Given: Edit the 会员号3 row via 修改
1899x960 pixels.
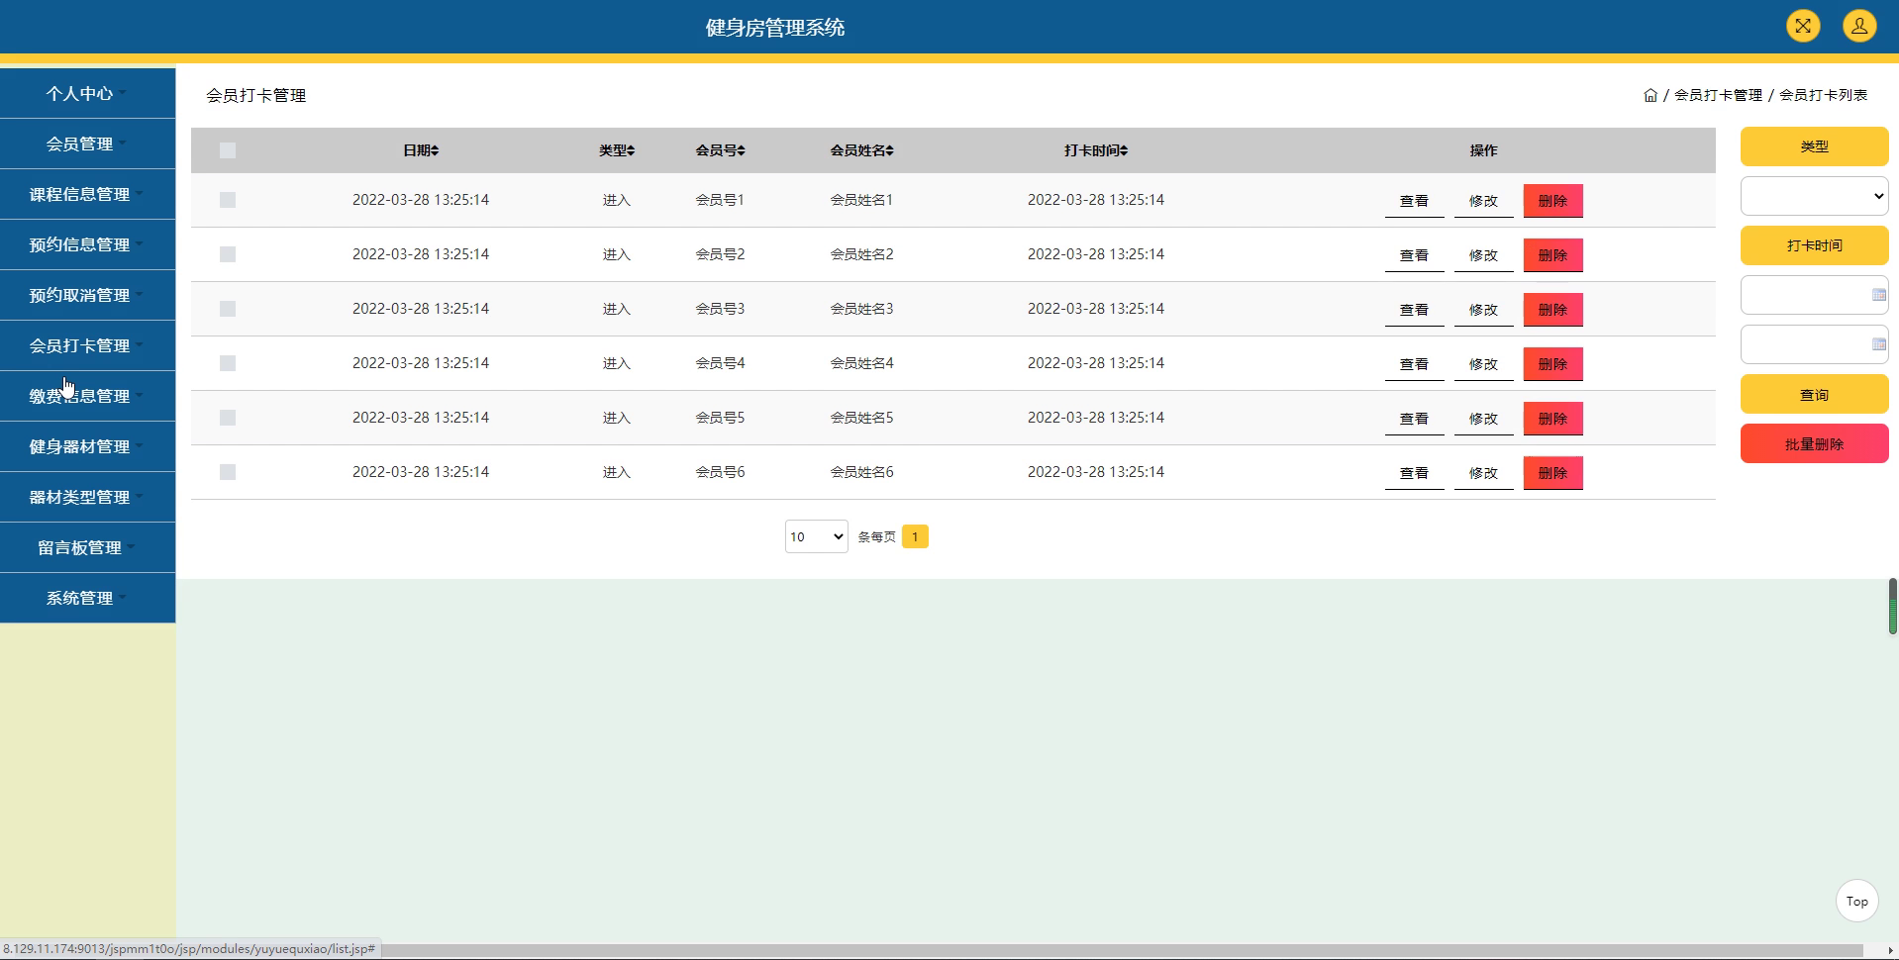Looking at the screenshot, I should (x=1483, y=310).
